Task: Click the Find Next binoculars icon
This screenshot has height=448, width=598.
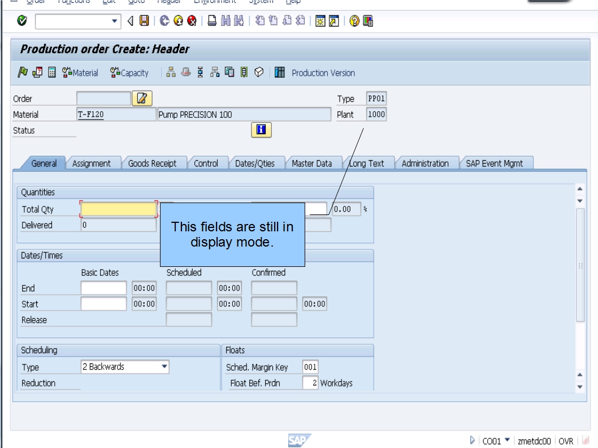Action: click(239, 20)
